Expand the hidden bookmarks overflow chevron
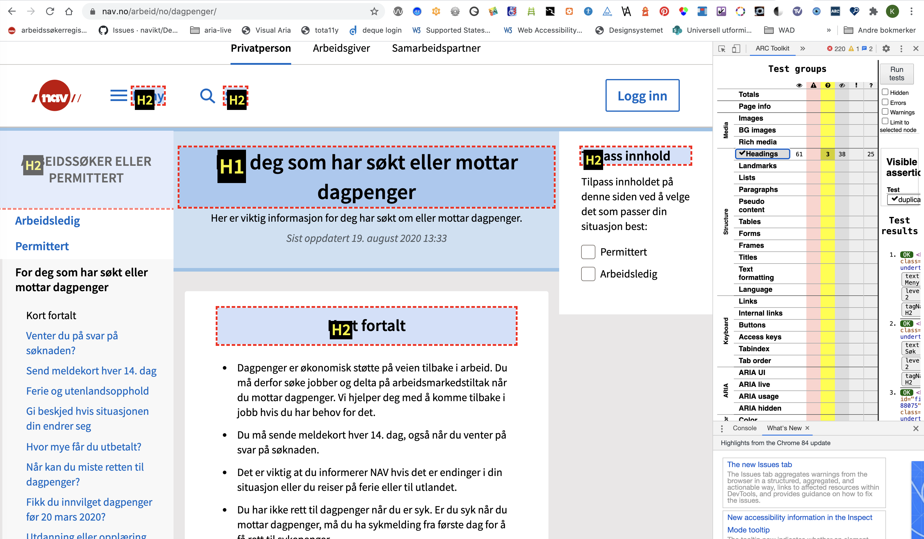 pyautogui.click(x=829, y=30)
